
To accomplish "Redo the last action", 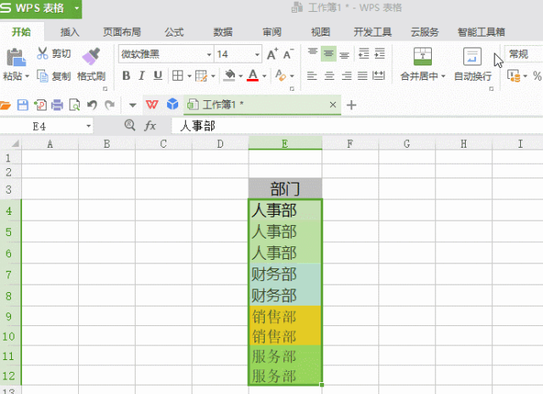I will pyautogui.click(x=109, y=104).
